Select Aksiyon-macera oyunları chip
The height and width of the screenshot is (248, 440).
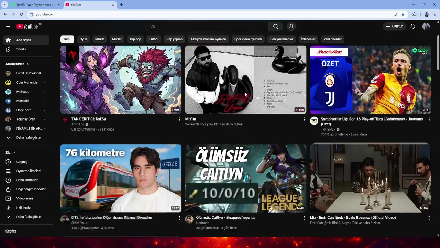pos(209,39)
